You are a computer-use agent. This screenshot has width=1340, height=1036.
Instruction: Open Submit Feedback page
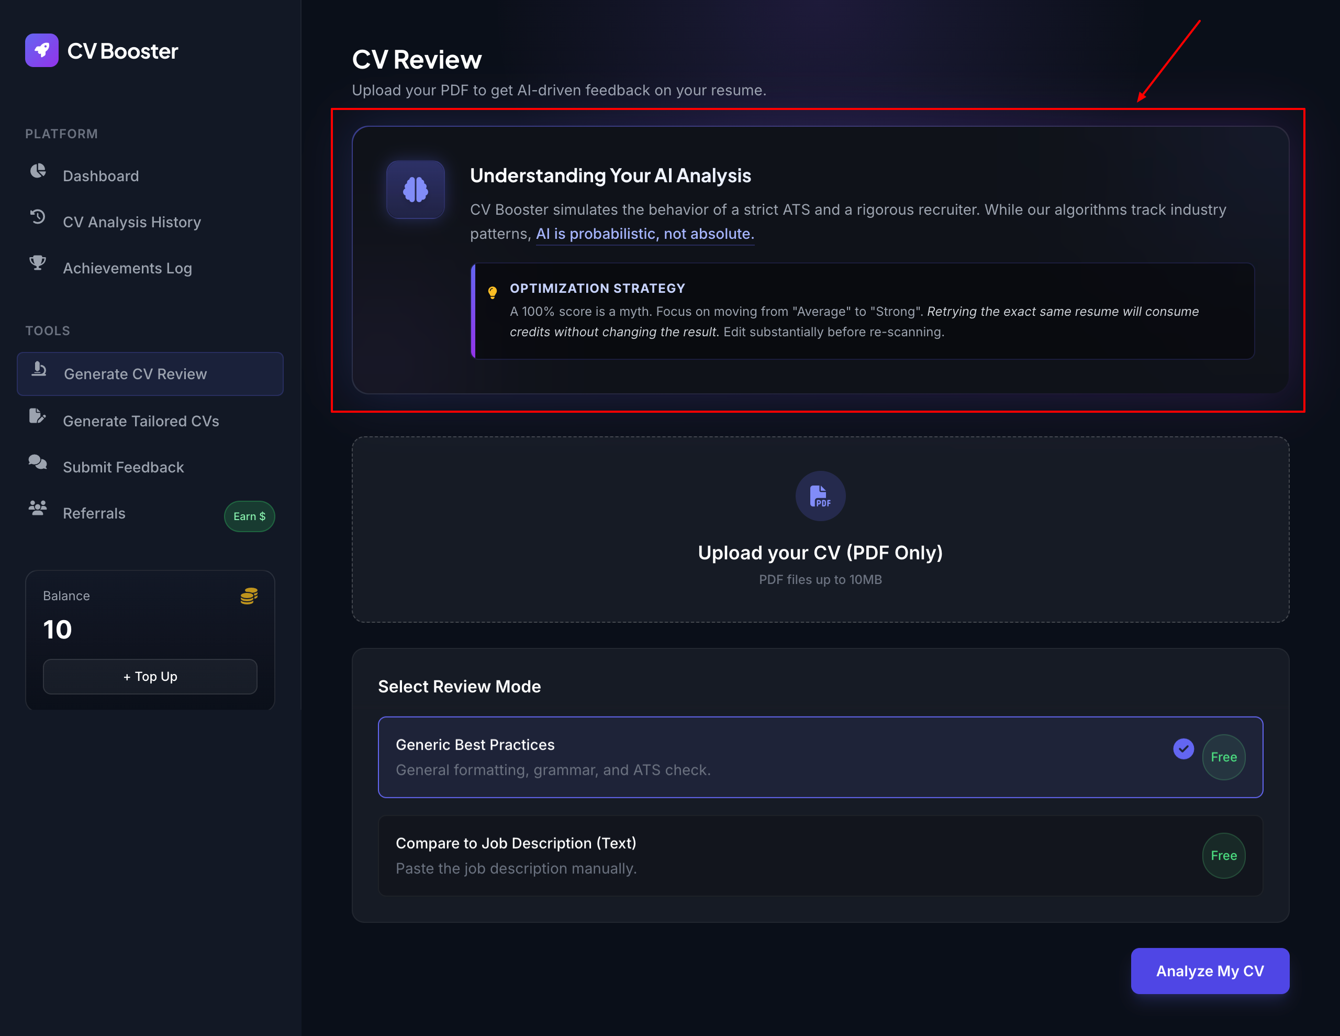[150, 467]
